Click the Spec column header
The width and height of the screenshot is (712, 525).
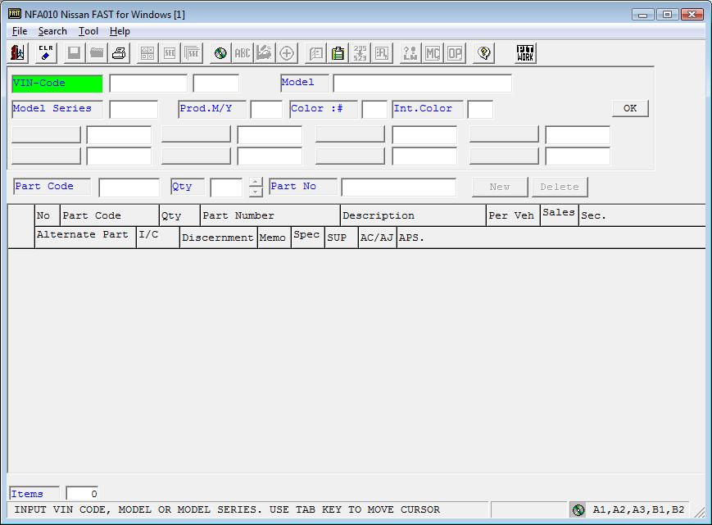coord(307,236)
